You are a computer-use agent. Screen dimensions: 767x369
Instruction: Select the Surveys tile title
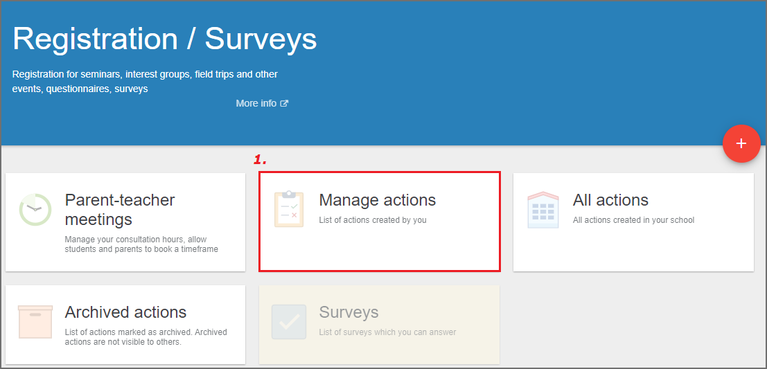[x=349, y=312]
